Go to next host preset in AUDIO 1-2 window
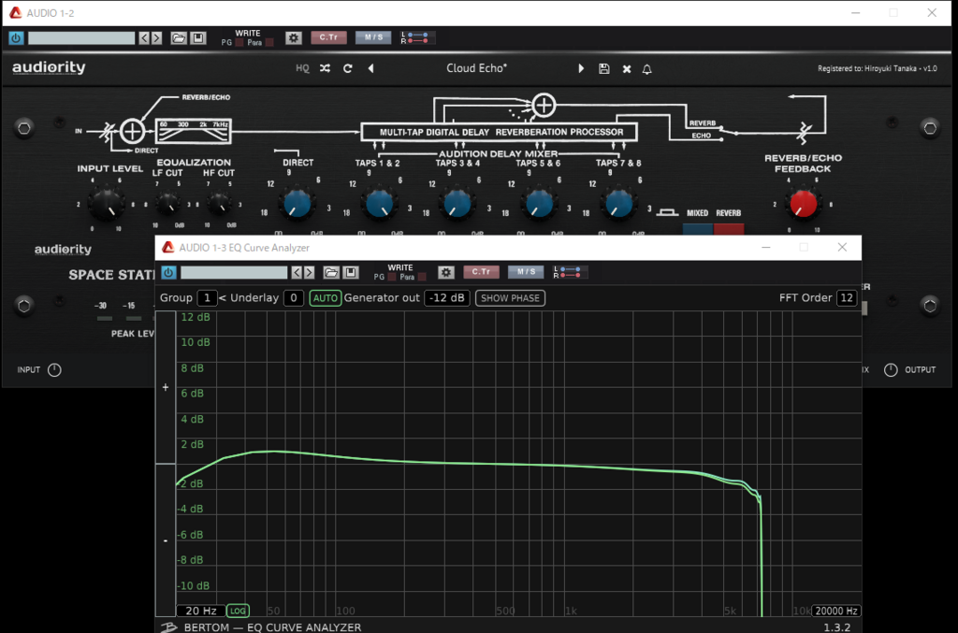 pos(157,37)
